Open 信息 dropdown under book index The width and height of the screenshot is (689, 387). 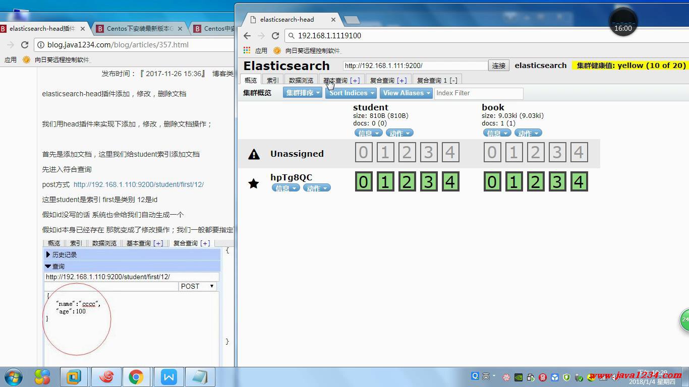tap(496, 133)
